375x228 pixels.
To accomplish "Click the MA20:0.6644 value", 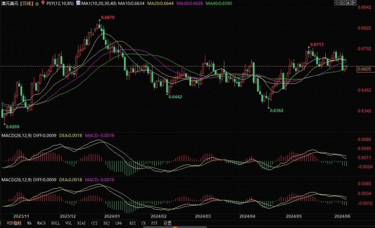I will [x=160, y=3].
